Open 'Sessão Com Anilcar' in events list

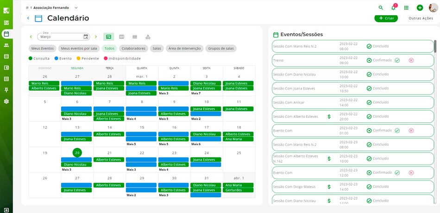(353, 103)
